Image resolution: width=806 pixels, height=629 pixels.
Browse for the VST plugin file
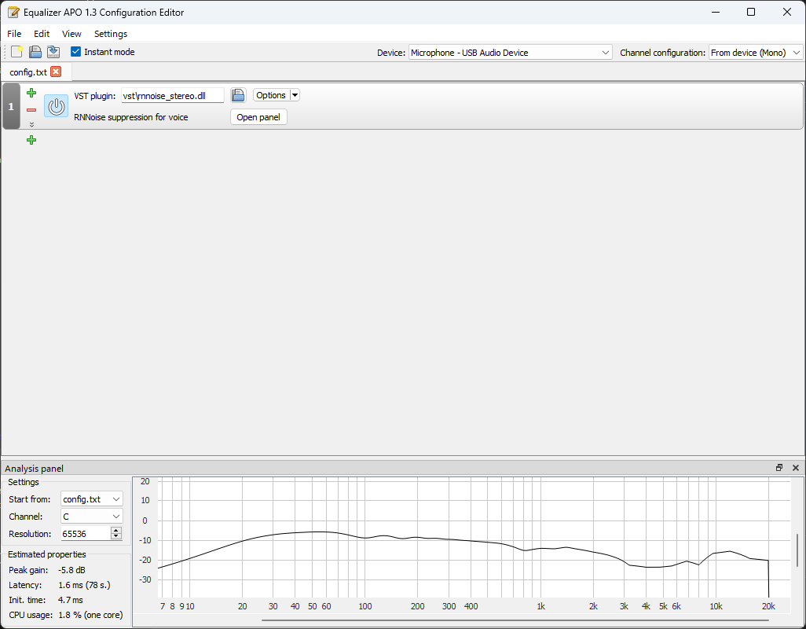[x=238, y=95]
